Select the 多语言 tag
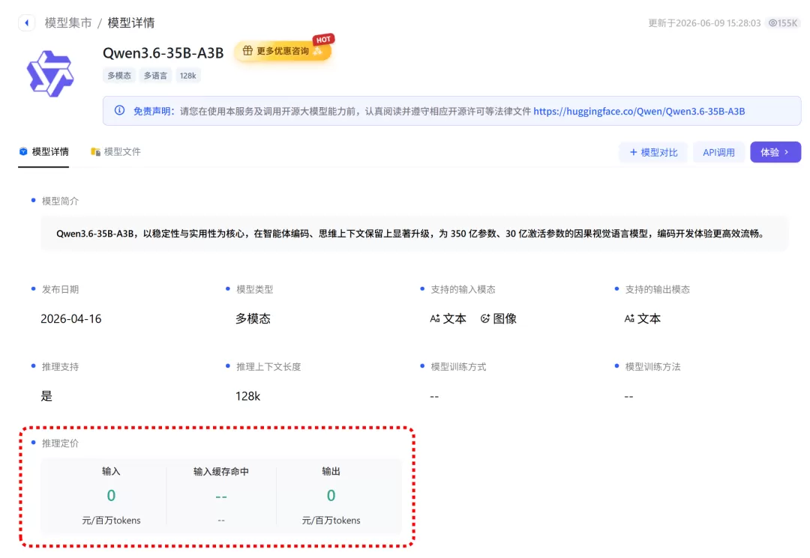This screenshot has height=558, width=810. (155, 76)
